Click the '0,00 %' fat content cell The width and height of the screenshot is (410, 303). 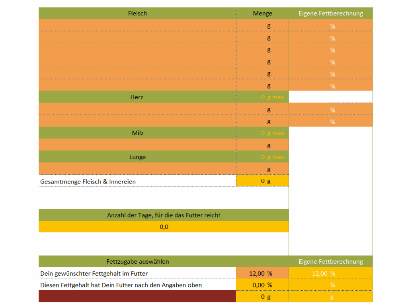(263, 285)
